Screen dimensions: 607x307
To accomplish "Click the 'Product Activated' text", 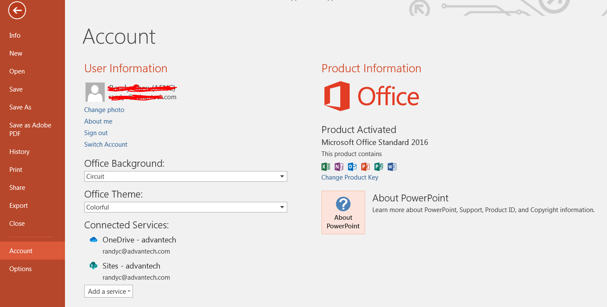I will click(x=359, y=130).
